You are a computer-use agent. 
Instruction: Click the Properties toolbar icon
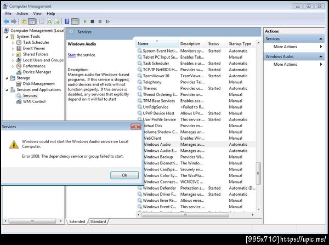42,21
